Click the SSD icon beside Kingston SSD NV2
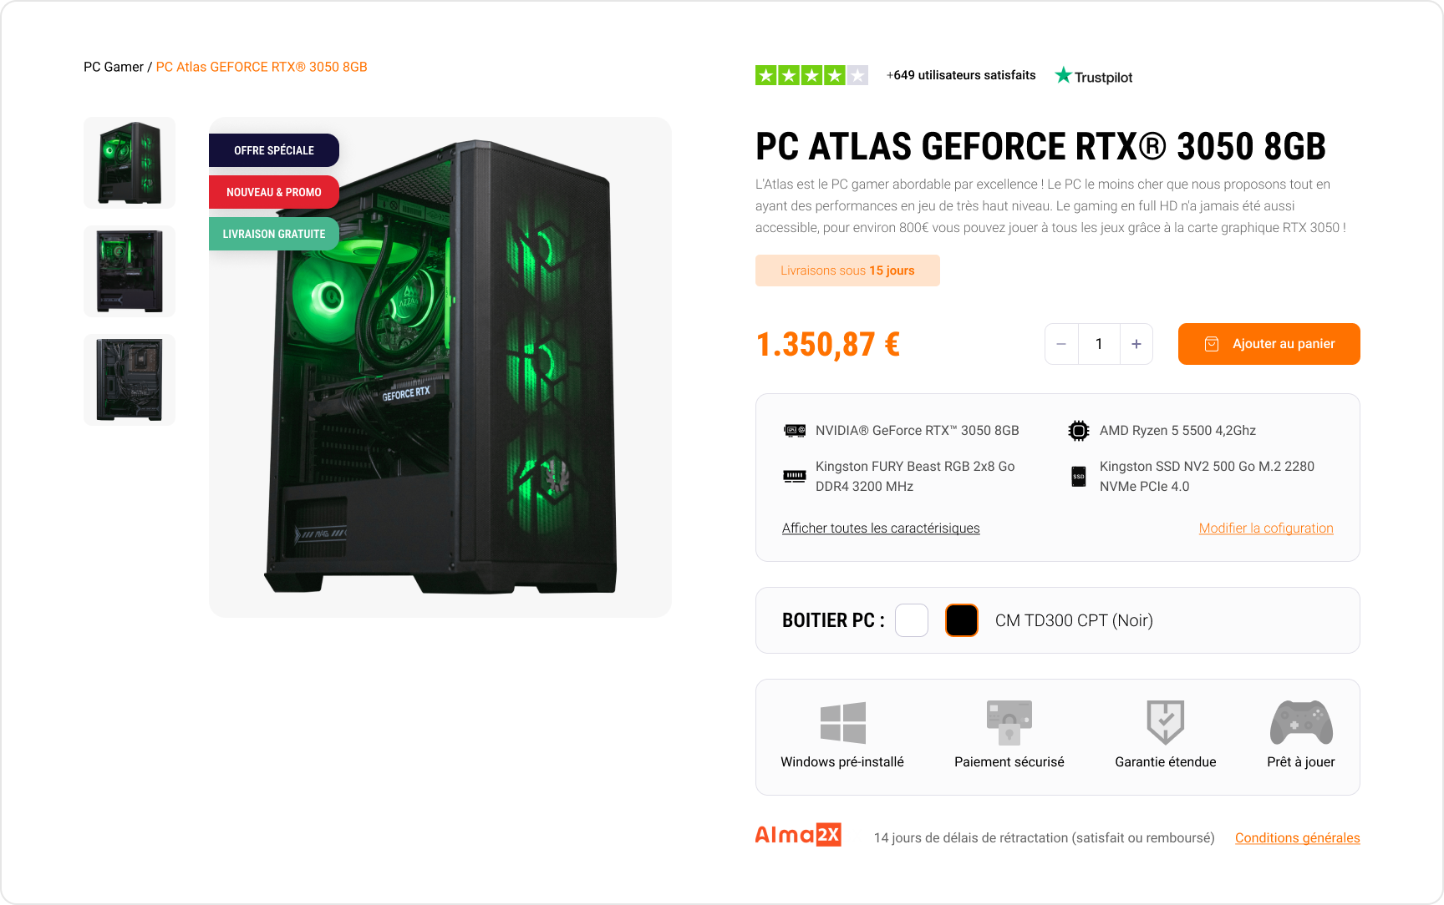The height and width of the screenshot is (905, 1444). click(x=1079, y=477)
